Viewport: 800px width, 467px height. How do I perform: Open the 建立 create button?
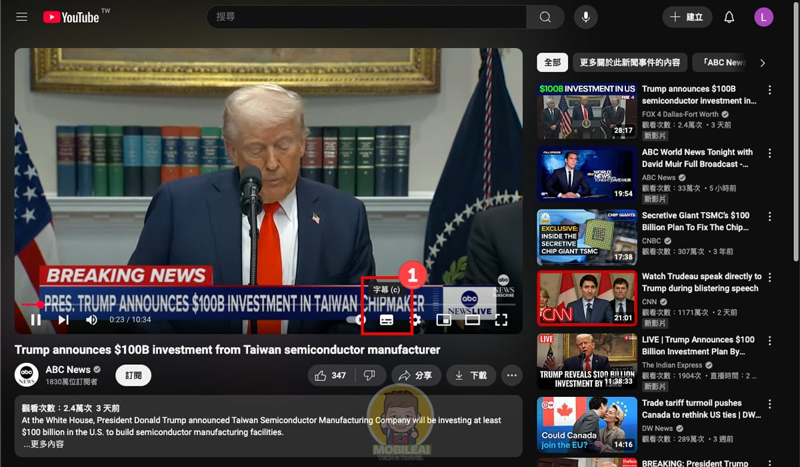(x=687, y=17)
